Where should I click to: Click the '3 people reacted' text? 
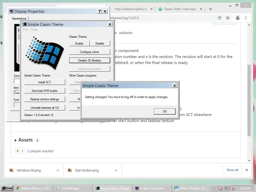(x=40, y=151)
